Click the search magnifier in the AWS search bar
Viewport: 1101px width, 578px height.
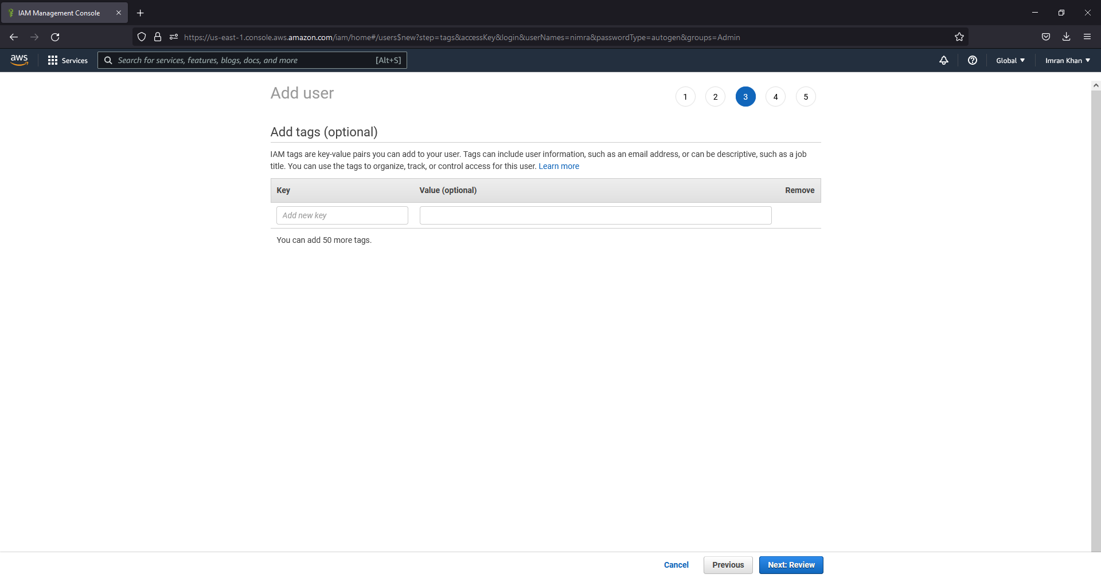(x=108, y=60)
